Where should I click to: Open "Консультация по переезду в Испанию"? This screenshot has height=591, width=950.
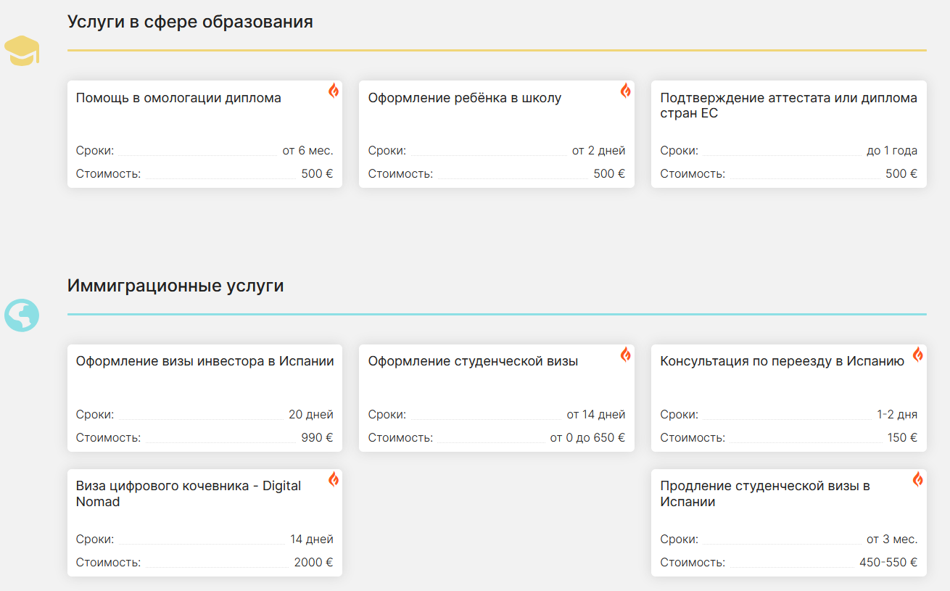click(x=782, y=361)
